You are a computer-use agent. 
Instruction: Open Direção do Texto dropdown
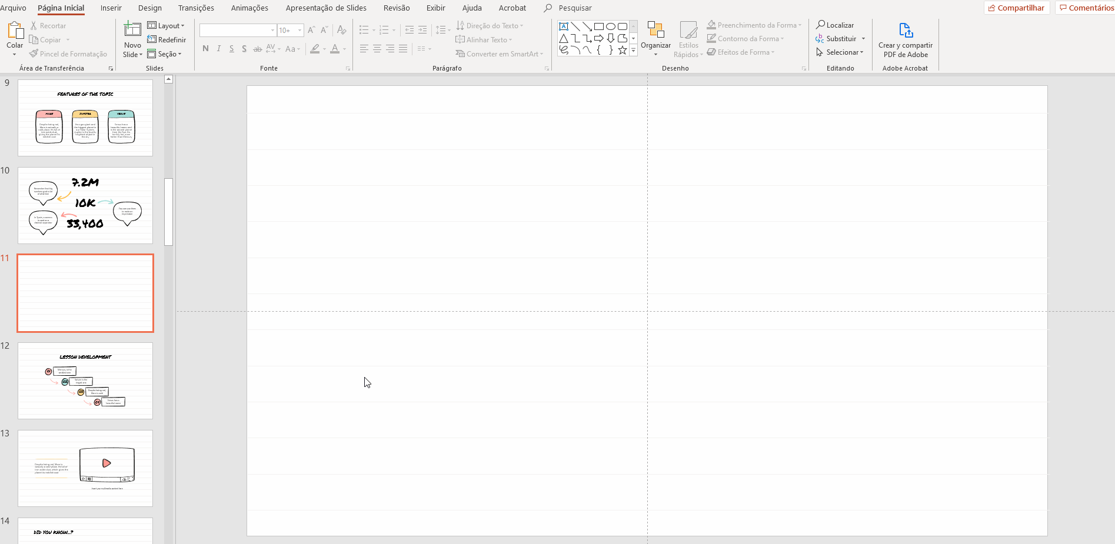point(490,25)
